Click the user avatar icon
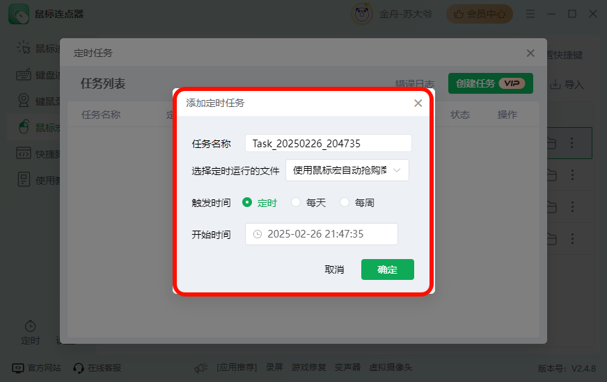 tap(361, 14)
